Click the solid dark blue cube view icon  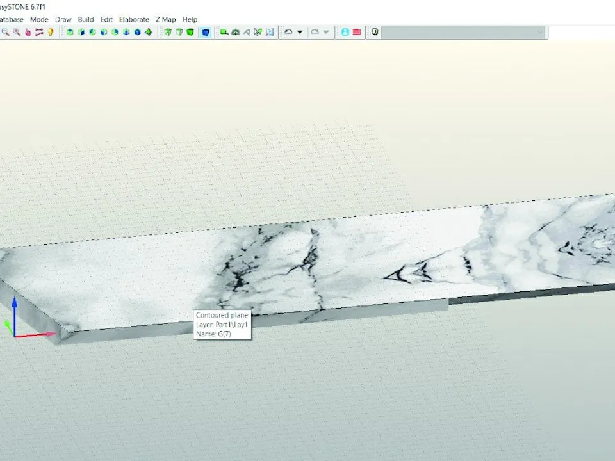(138, 32)
